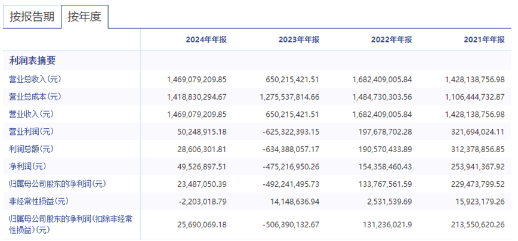Select the 营业收入(元) row label
The width and height of the screenshot is (518, 241).
click(x=32, y=113)
